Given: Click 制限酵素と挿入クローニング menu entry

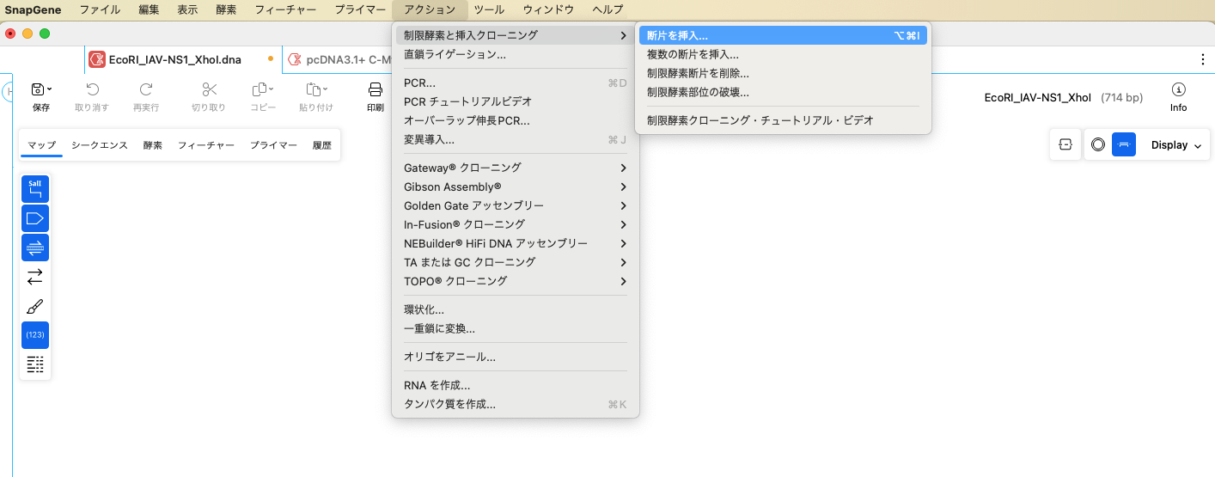Looking at the screenshot, I should tap(516, 35).
